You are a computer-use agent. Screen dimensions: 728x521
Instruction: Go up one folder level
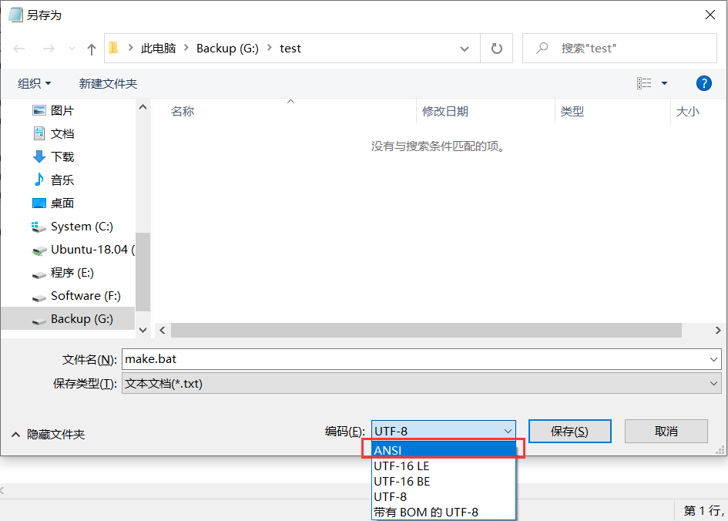click(92, 49)
